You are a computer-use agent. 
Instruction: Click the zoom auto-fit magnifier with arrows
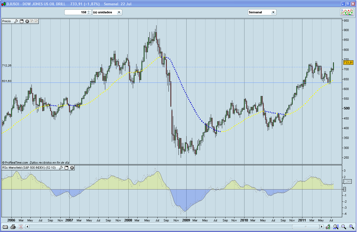pyautogui.click(x=336, y=227)
